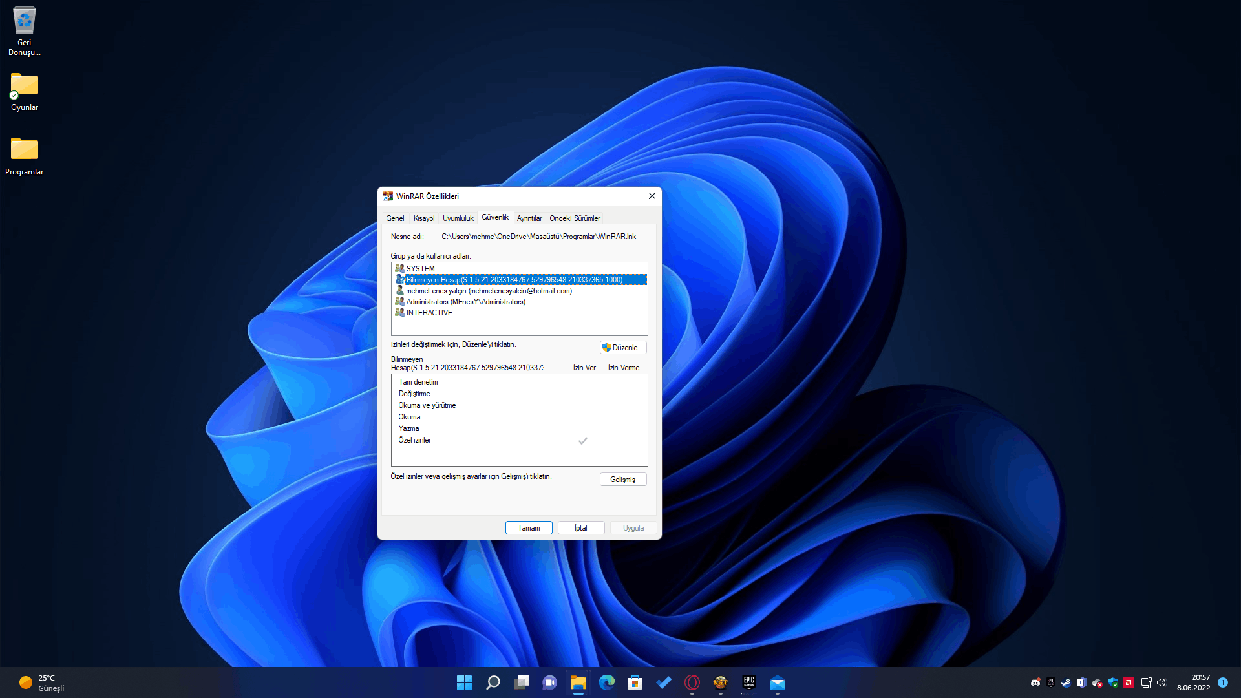This screenshot has height=698, width=1241.
Task: Launch Microsoft Edge from the taskbar
Action: pyautogui.click(x=606, y=682)
